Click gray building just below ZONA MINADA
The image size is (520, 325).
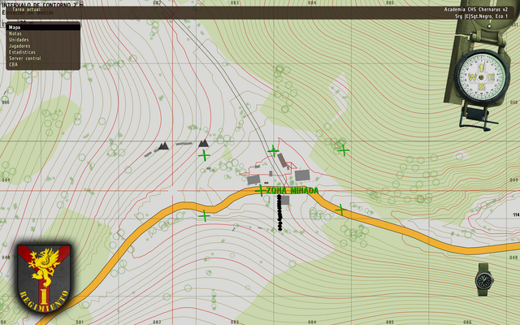[x=285, y=200]
